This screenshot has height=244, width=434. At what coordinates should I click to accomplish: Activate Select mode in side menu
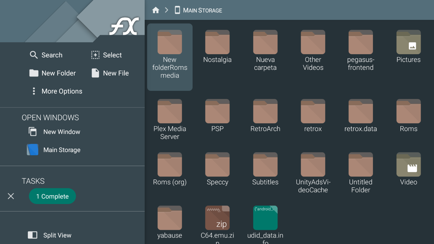(x=106, y=55)
